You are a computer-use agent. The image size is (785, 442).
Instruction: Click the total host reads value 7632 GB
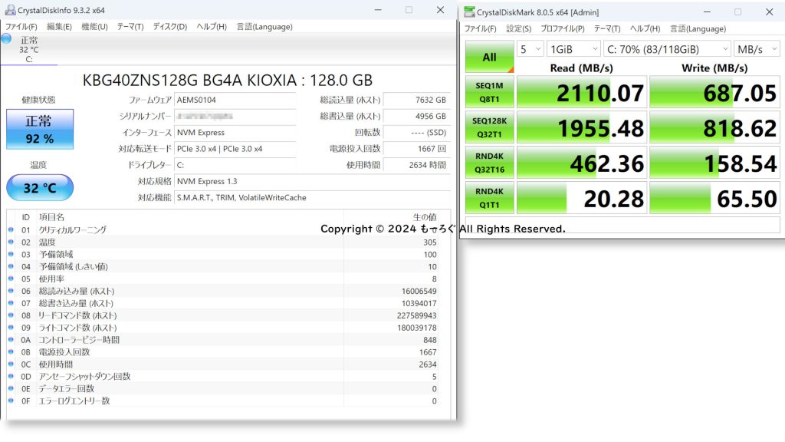(x=416, y=100)
